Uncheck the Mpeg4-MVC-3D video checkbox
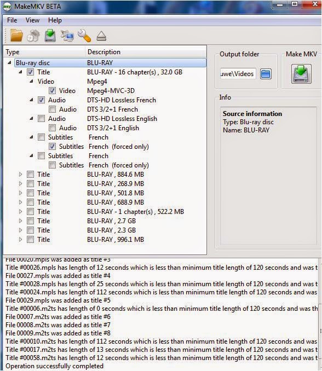Image resolution: width=322 pixels, height=371 pixels. point(53,91)
